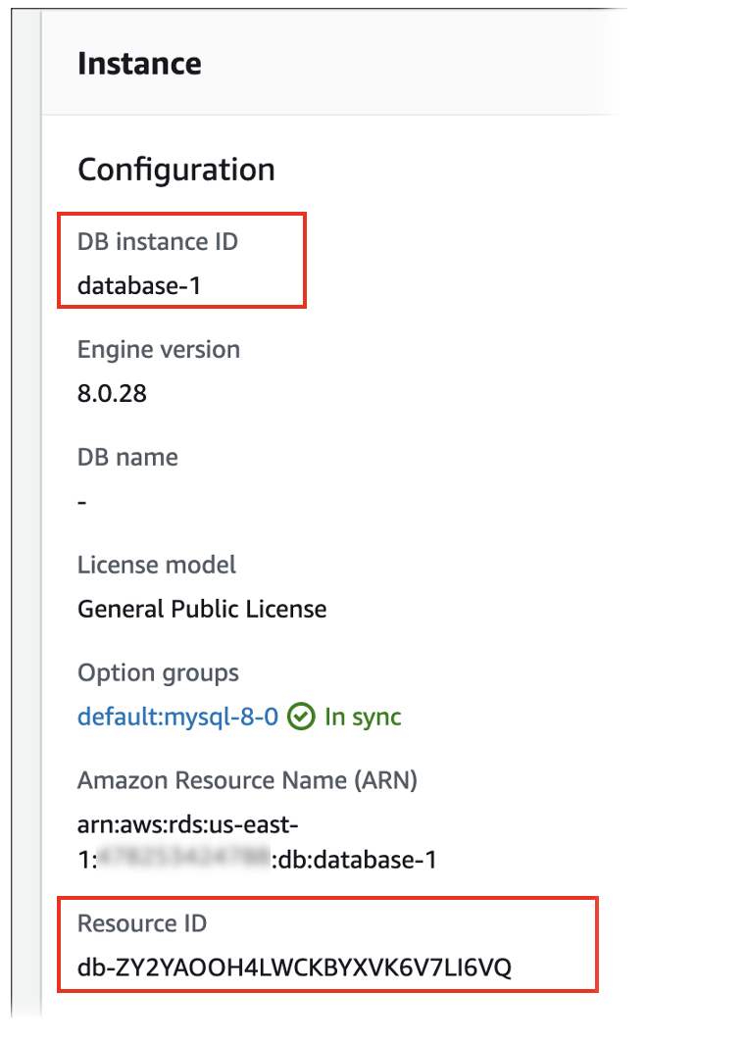This screenshot has height=1041, width=747.
Task: Click the DB instance ID label
Action: click(157, 241)
